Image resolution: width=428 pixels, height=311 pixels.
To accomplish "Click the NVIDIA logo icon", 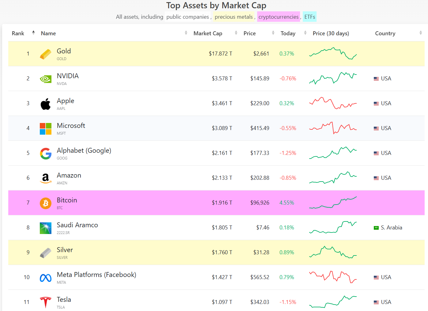I will pyautogui.click(x=46, y=79).
